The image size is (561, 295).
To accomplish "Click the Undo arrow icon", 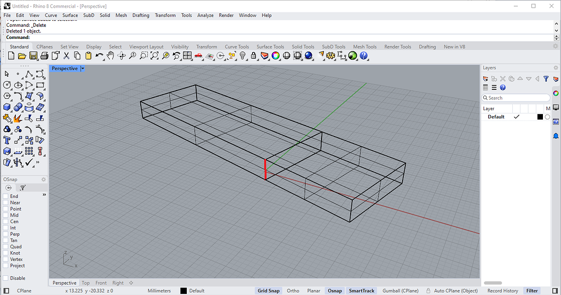I will 99,56.
